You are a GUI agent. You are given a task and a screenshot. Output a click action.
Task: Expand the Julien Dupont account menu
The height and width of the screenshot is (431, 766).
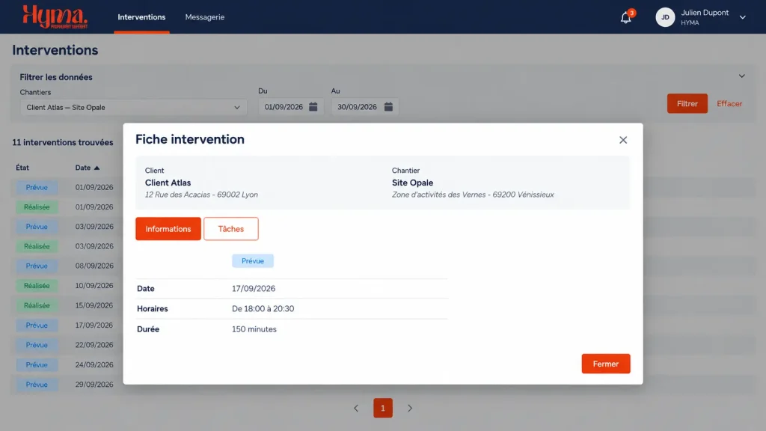[743, 17]
